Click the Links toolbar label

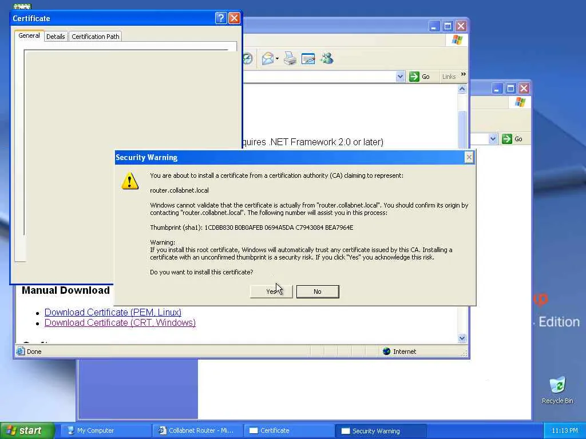click(449, 77)
